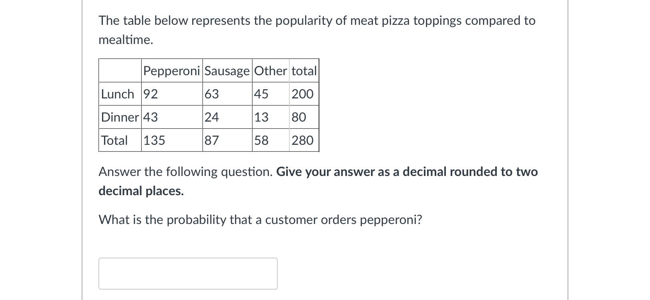Viewport: 650px width, 300px height.
Task: Click the question about pepperoni probability
Action: (260, 219)
